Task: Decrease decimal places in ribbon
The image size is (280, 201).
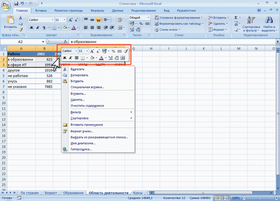Action: (x=138, y=30)
